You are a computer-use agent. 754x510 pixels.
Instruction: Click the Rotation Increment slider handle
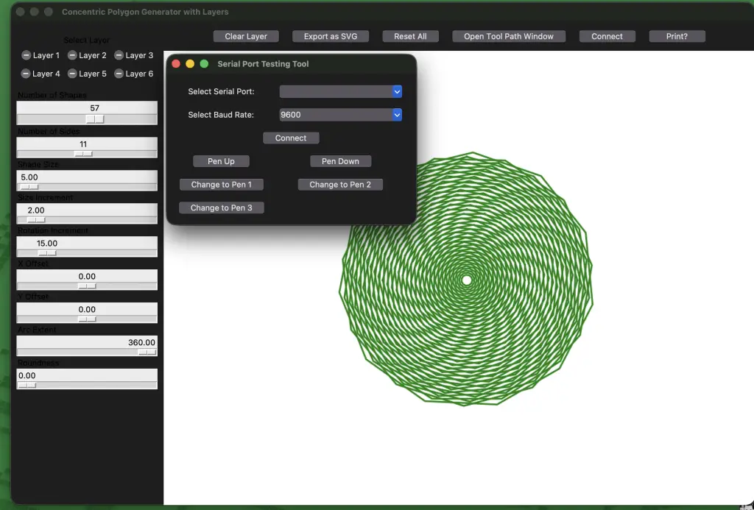47,253
